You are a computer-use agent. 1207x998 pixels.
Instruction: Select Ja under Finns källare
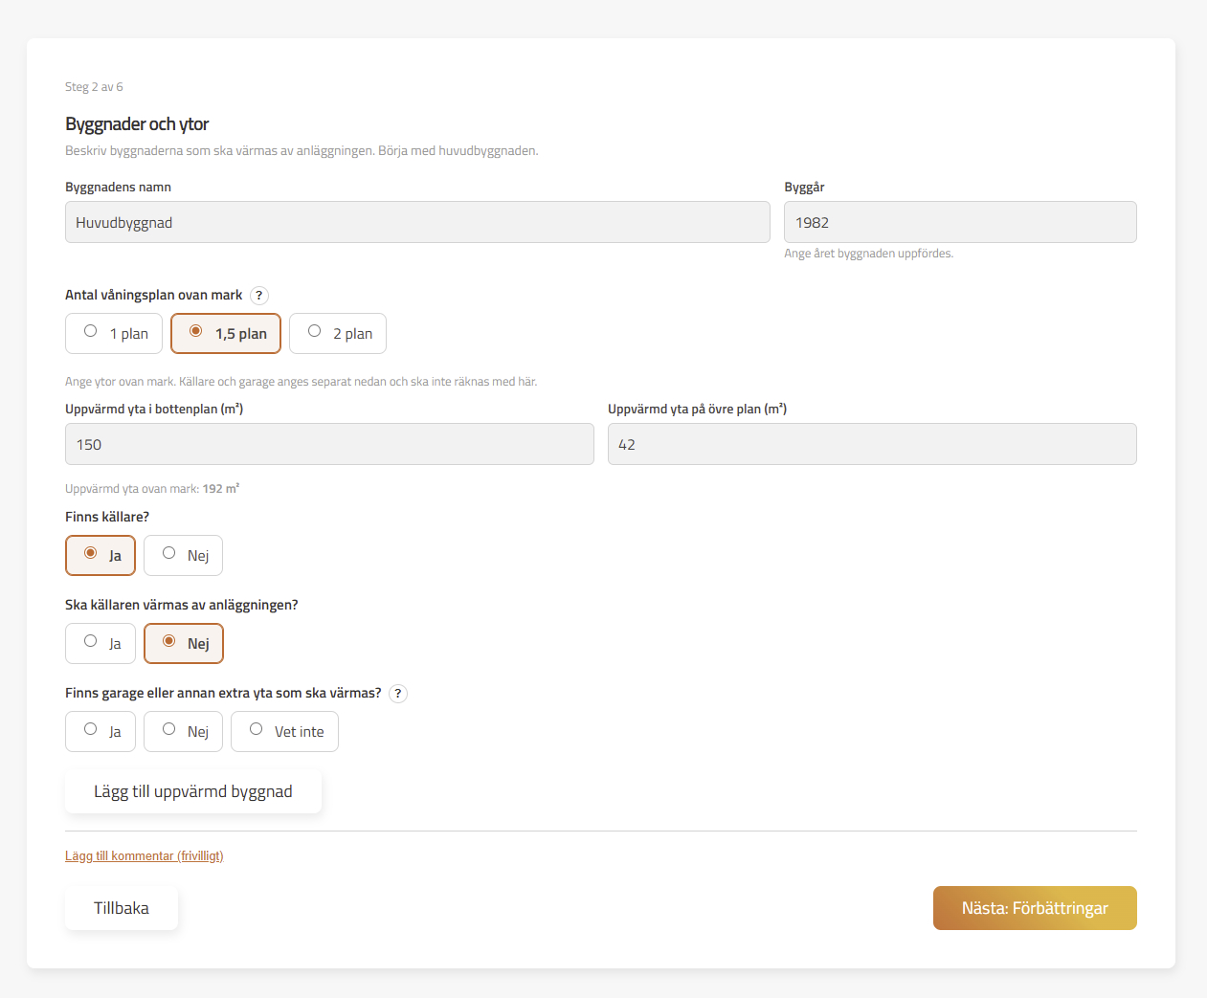tap(101, 556)
